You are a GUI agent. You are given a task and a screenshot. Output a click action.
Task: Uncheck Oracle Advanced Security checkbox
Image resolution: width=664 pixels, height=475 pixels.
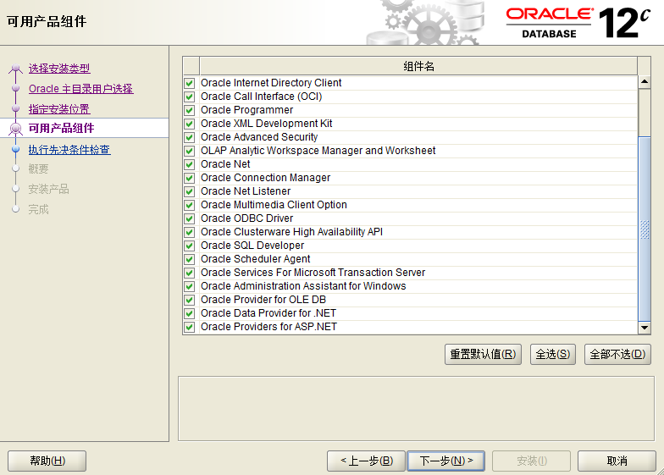pos(190,137)
